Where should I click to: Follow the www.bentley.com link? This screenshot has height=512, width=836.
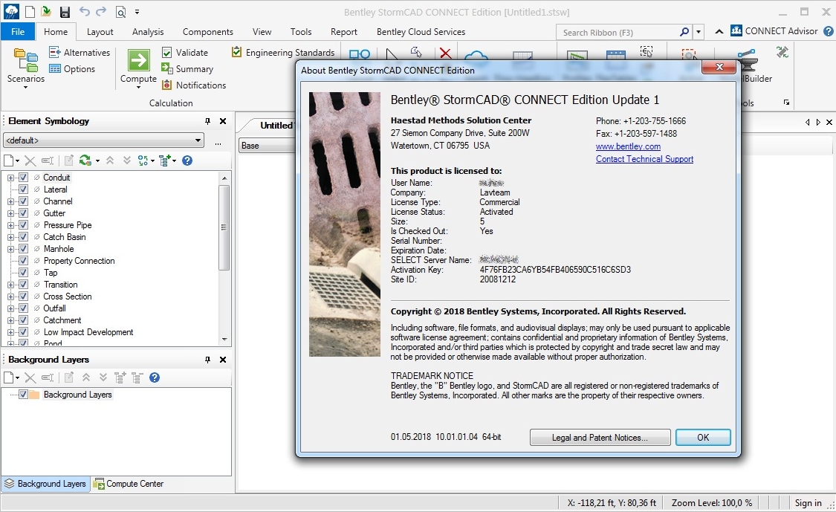point(628,146)
